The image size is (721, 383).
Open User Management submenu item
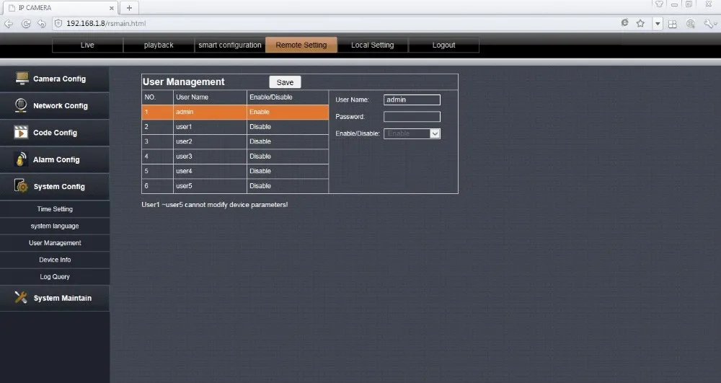[x=55, y=243]
